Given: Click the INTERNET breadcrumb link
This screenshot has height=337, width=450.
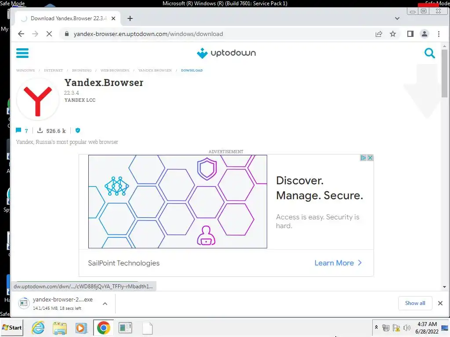Looking at the screenshot, I should point(53,71).
